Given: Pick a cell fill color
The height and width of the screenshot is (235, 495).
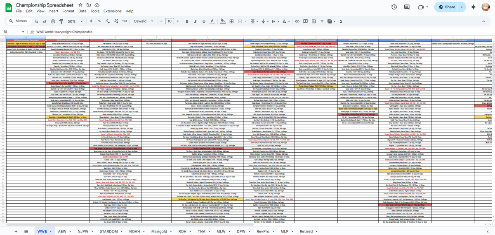Looking at the screenshot, I should click(x=223, y=21).
